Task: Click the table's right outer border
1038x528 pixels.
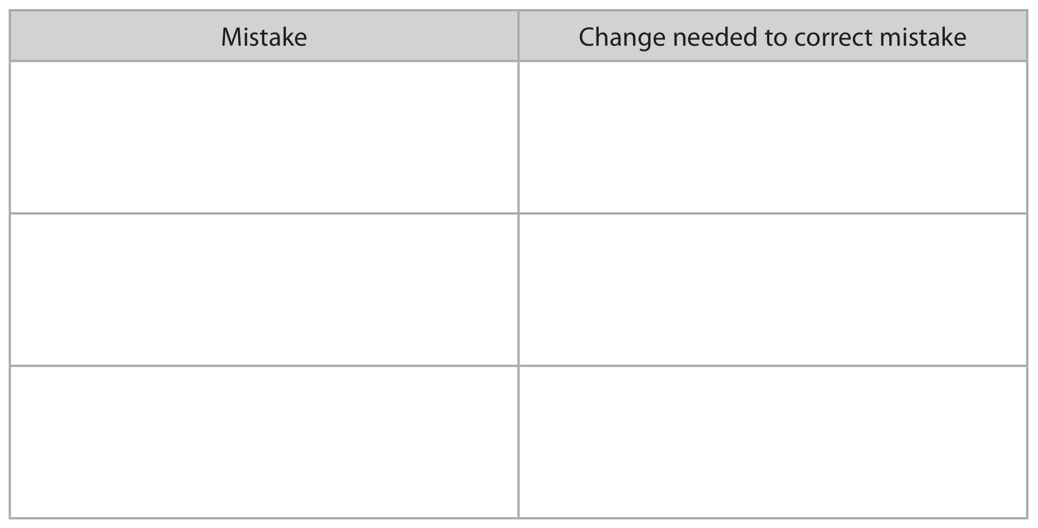Action: tap(1028, 264)
